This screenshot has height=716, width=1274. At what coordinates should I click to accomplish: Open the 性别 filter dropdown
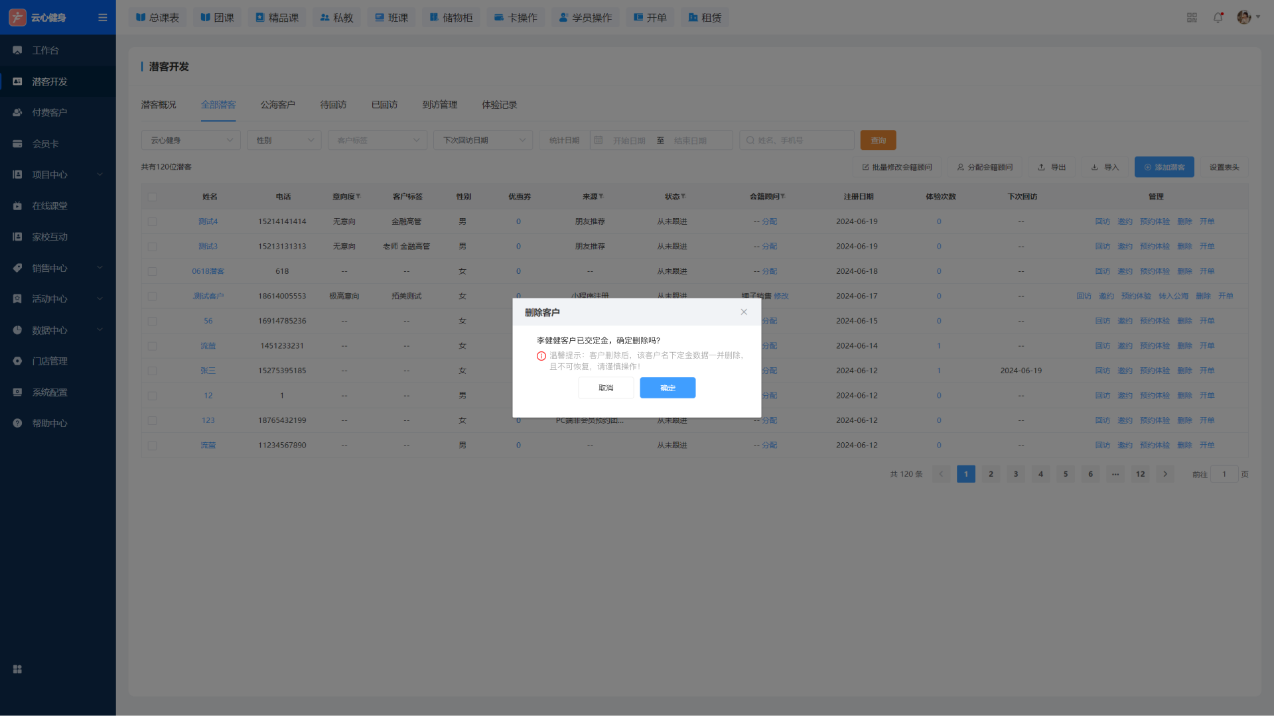tap(284, 141)
